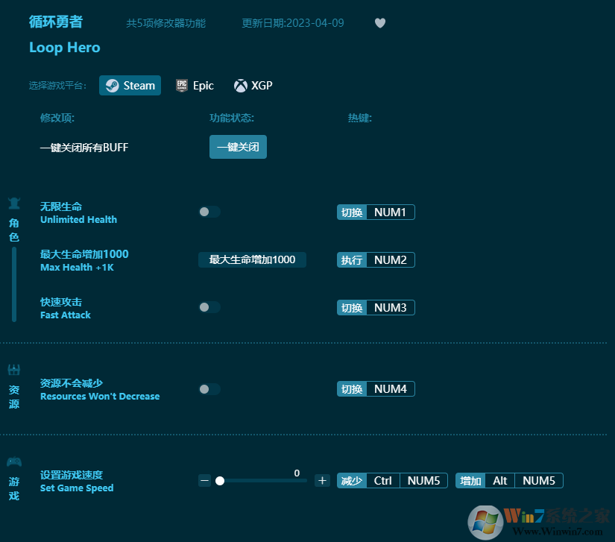
Task: Select the Steam platform icon
Action: (113, 85)
